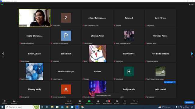Open the Windows Start menu
This screenshot has width=195, height=109.
2,107
